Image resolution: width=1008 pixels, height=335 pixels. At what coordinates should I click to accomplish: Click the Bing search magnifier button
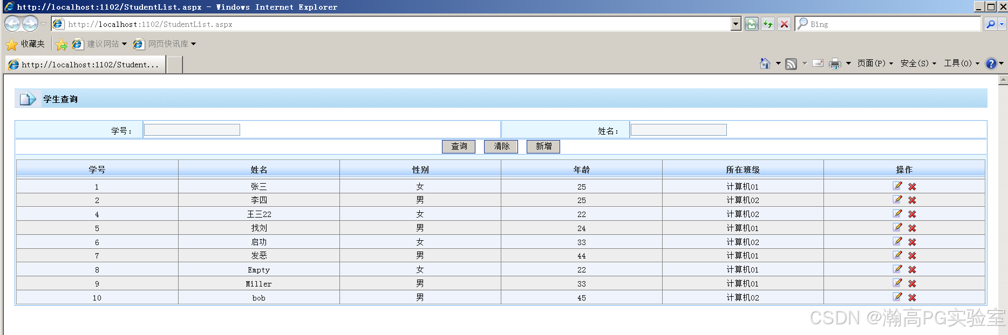[x=991, y=24]
